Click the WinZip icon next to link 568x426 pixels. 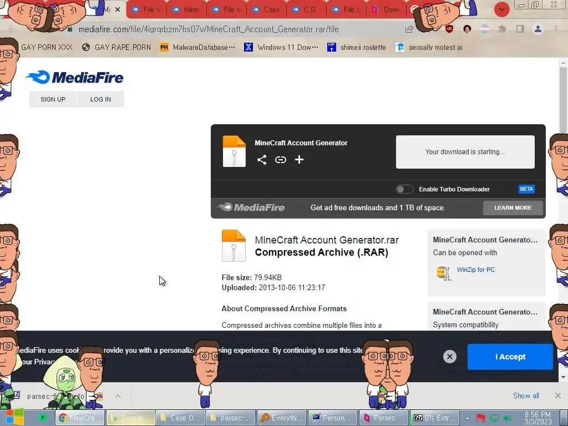(x=444, y=273)
